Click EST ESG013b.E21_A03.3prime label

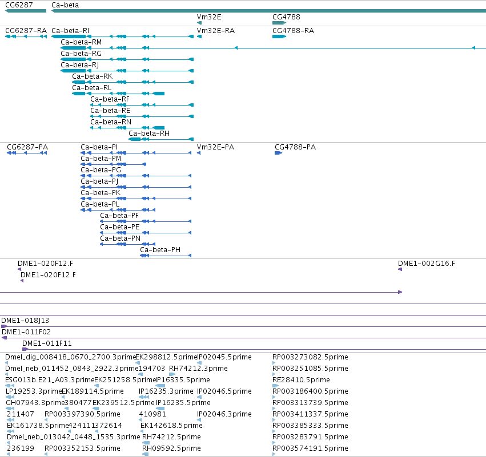coord(50,380)
